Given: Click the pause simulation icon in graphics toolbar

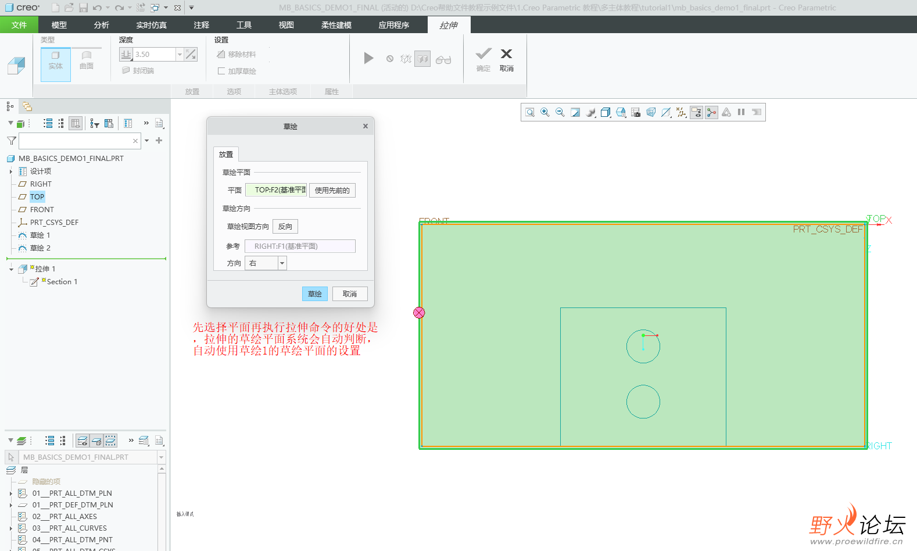Looking at the screenshot, I should 742,112.
